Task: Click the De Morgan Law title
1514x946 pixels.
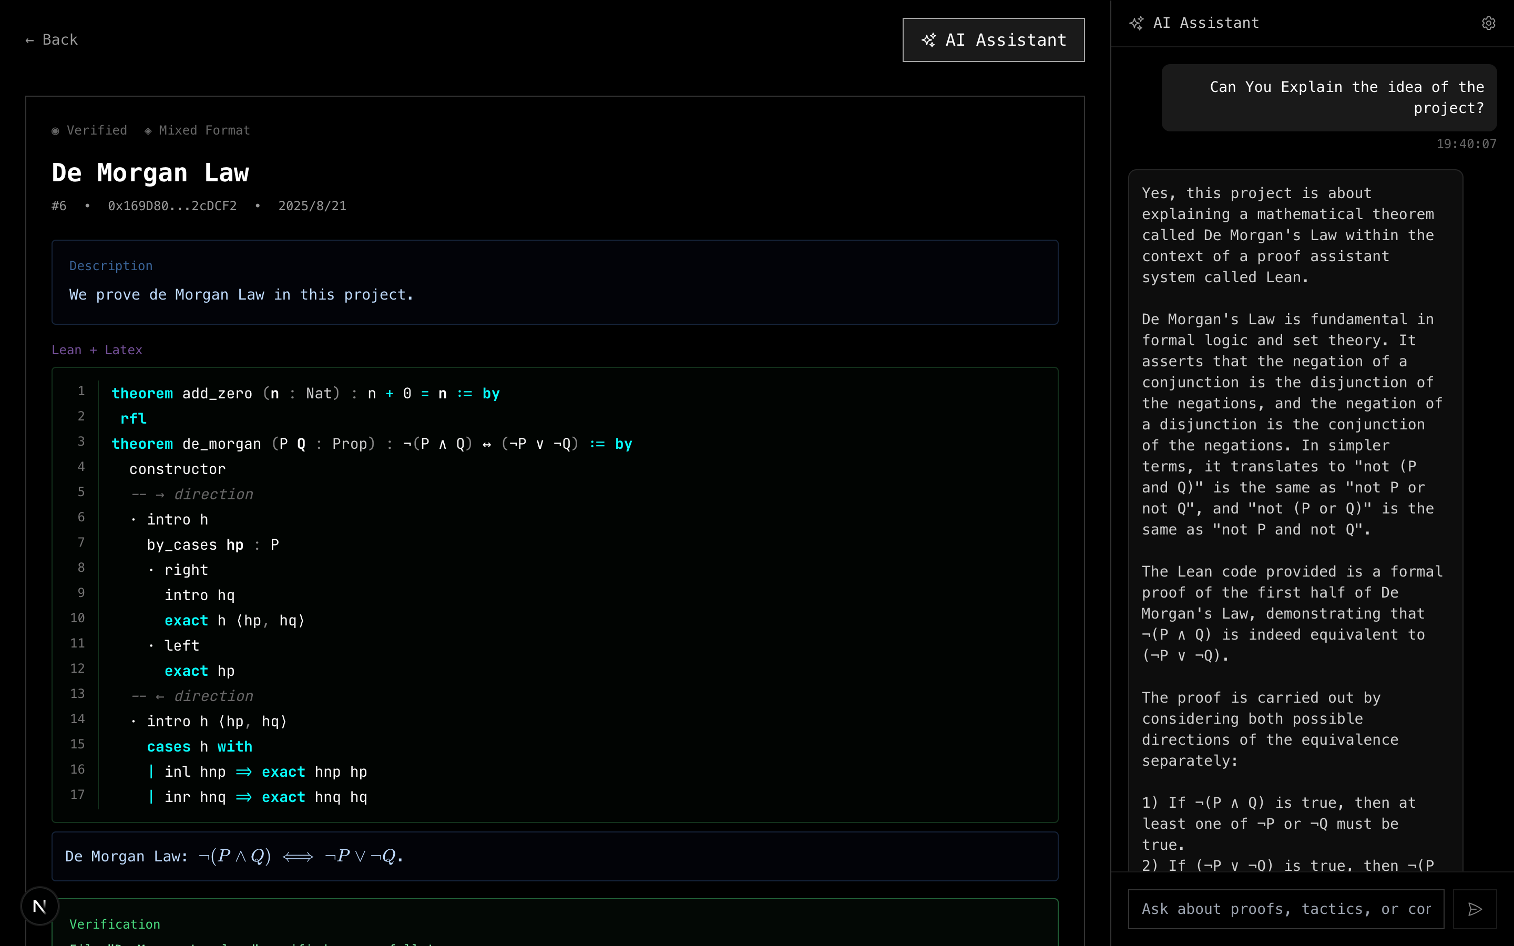Action: (x=150, y=173)
